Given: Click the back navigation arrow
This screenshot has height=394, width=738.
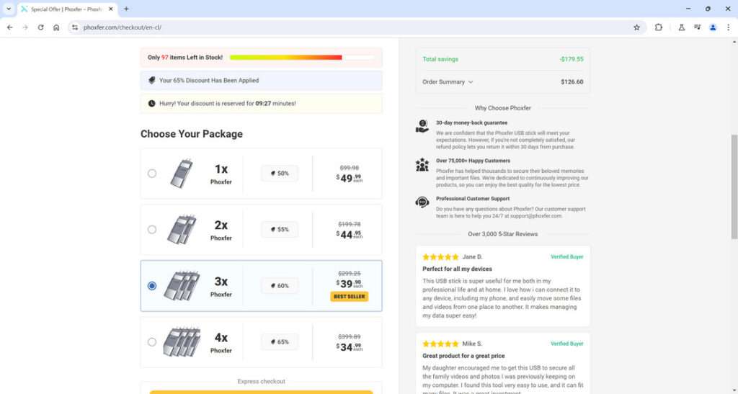Looking at the screenshot, I should 9,27.
